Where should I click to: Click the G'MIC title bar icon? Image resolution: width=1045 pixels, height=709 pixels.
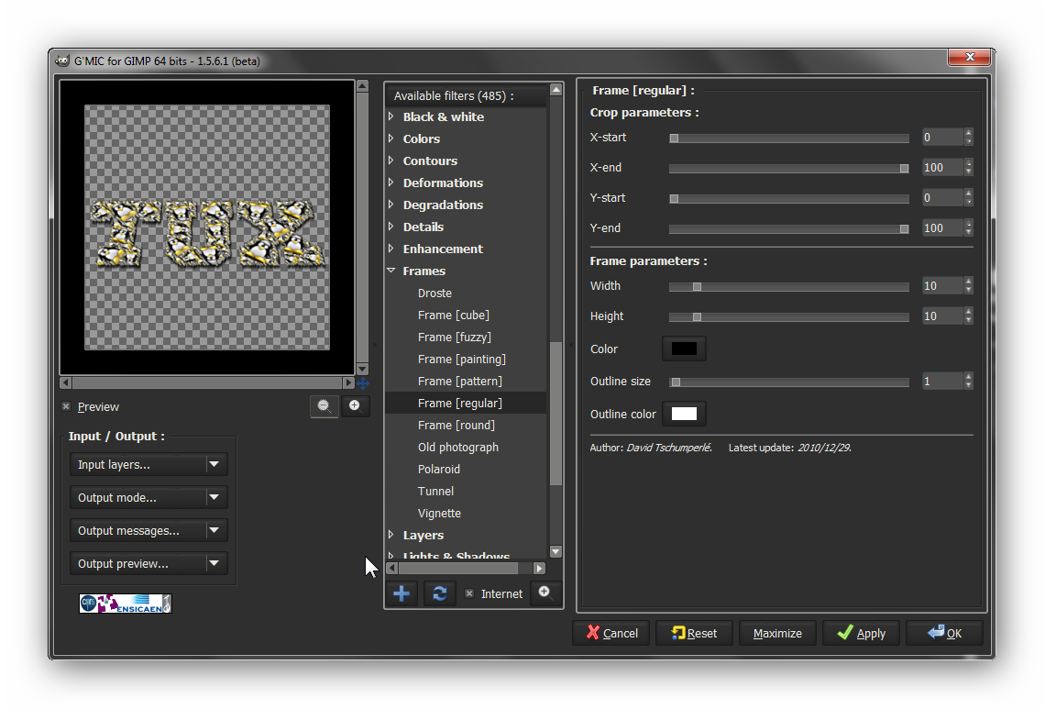pyautogui.click(x=62, y=61)
